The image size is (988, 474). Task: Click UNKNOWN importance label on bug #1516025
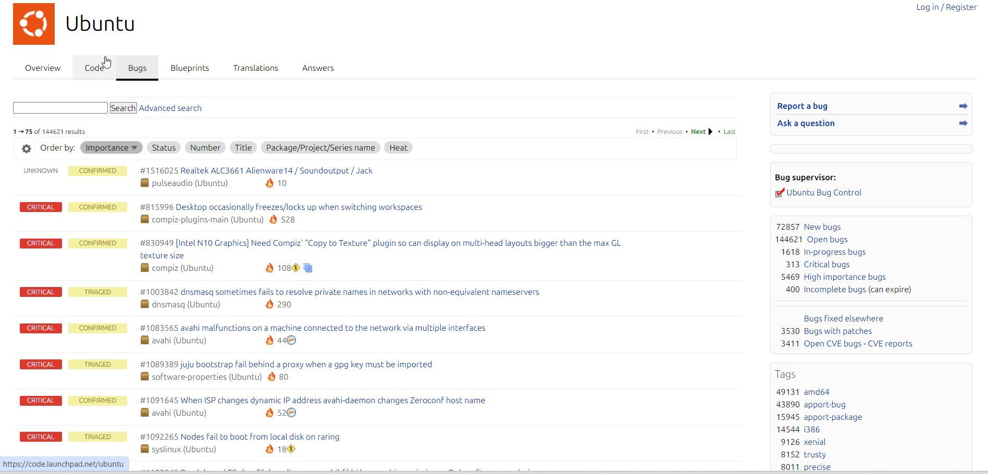click(x=41, y=171)
